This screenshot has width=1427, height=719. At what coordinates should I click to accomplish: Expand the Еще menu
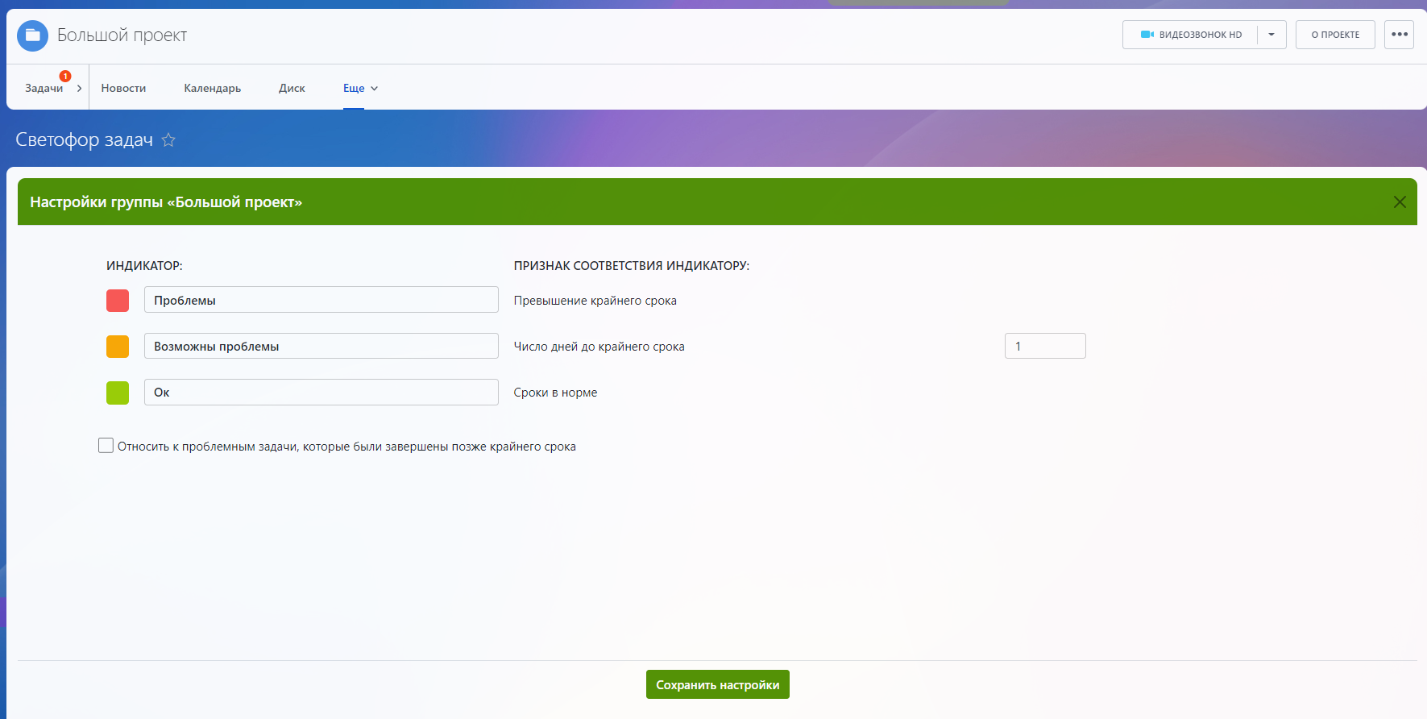pos(360,88)
